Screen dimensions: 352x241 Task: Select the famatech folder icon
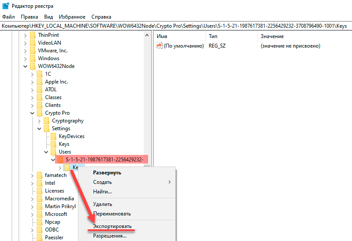click(40, 175)
